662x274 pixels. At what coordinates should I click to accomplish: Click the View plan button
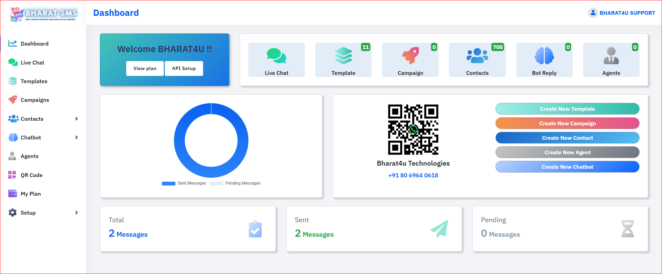(x=145, y=68)
